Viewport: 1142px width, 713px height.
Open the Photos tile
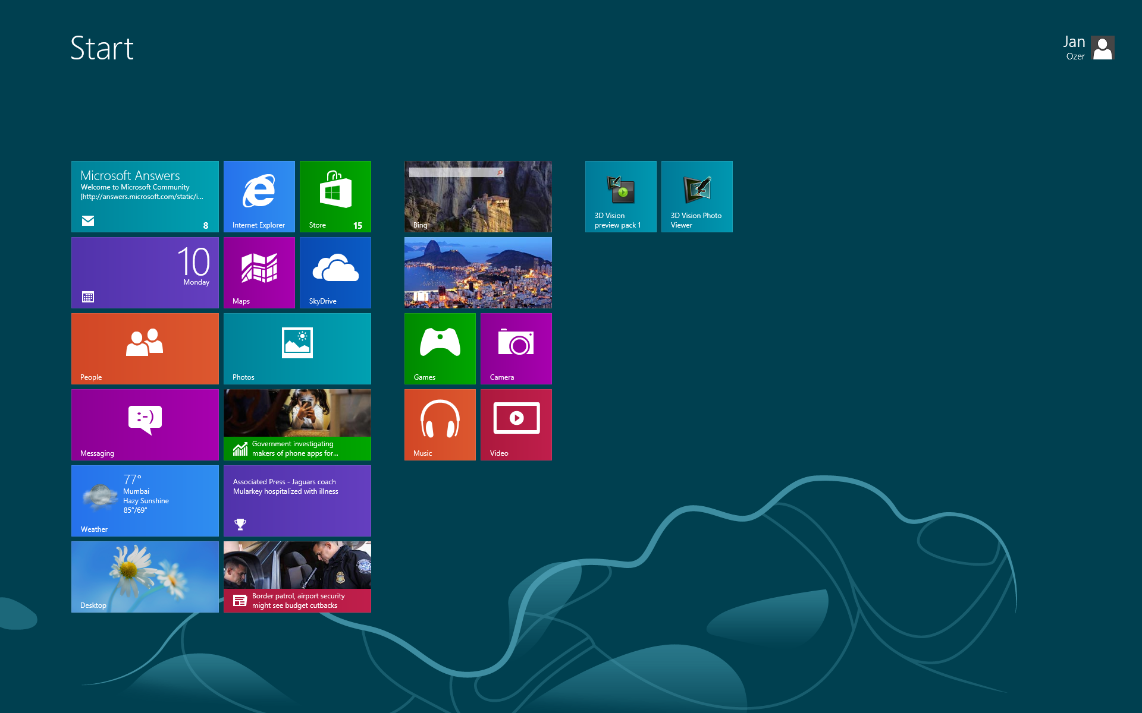tap(297, 348)
